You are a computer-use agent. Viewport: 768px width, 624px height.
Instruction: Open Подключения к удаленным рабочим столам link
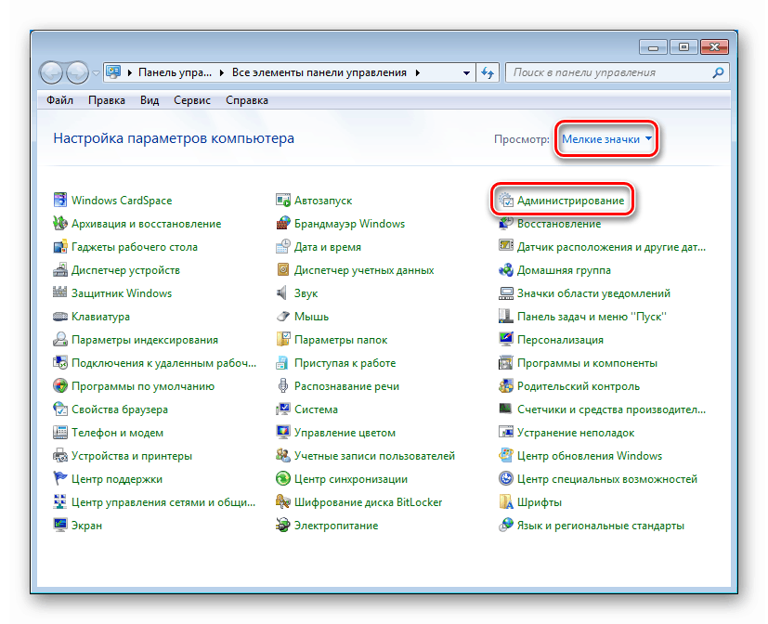(163, 363)
